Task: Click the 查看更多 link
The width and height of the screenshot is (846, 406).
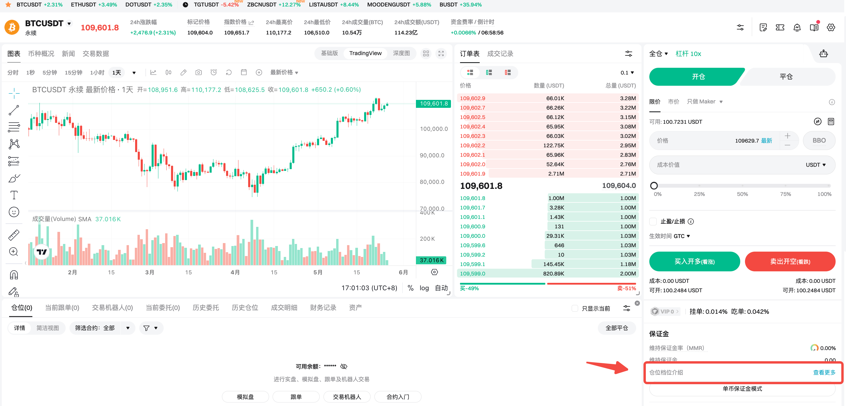Action: tap(824, 372)
